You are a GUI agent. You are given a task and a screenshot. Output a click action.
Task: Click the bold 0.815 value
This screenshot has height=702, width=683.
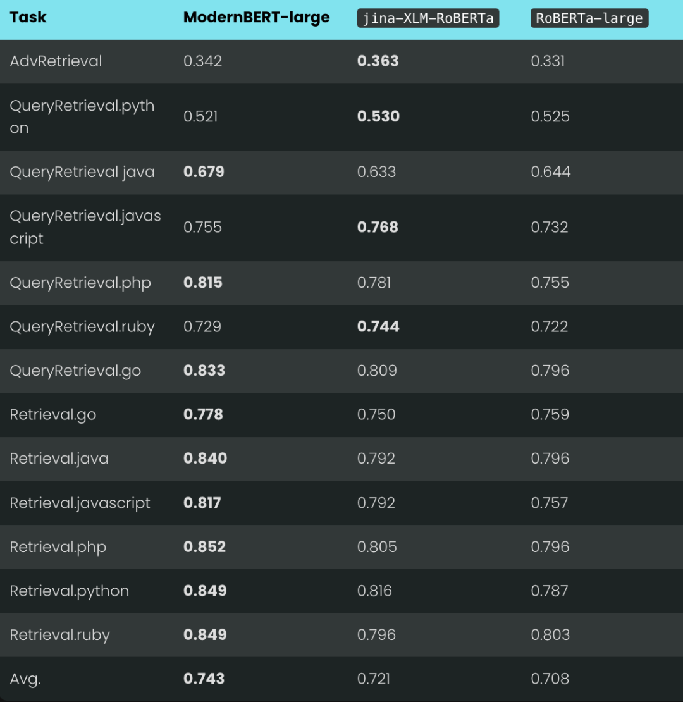[x=203, y=283]
